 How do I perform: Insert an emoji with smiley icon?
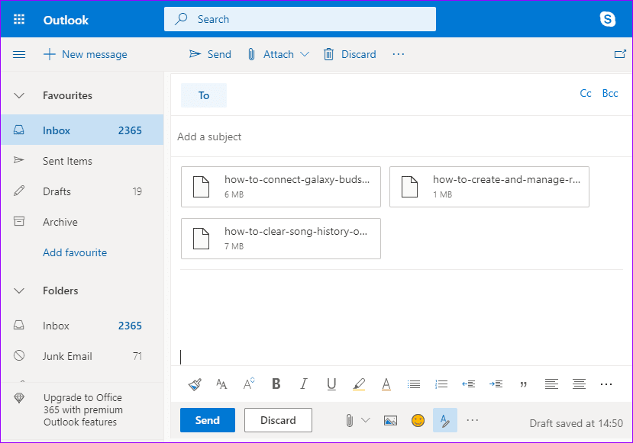pyautogui.click(x=418, y=420)
